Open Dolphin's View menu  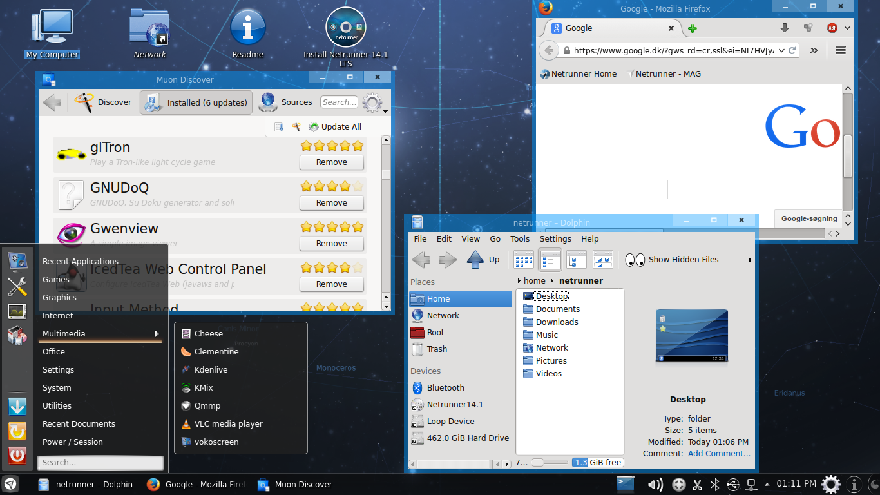coord(470,238)
